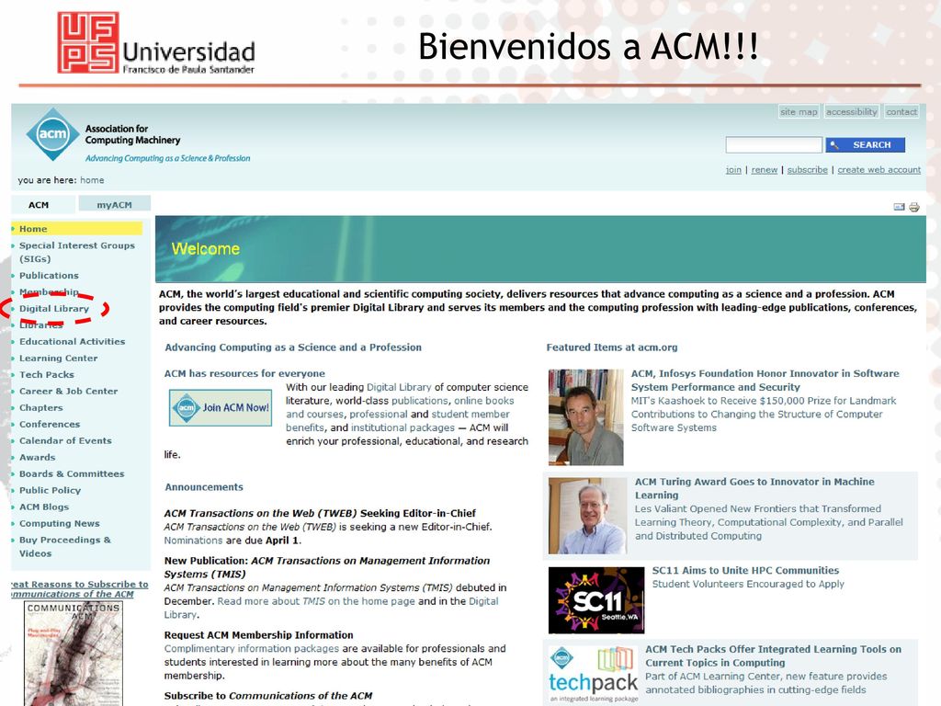Screen dimensions: 941x706
Task: Select Home in the sidebar menu
Action: pyautogui.click(x=77, y=229)
